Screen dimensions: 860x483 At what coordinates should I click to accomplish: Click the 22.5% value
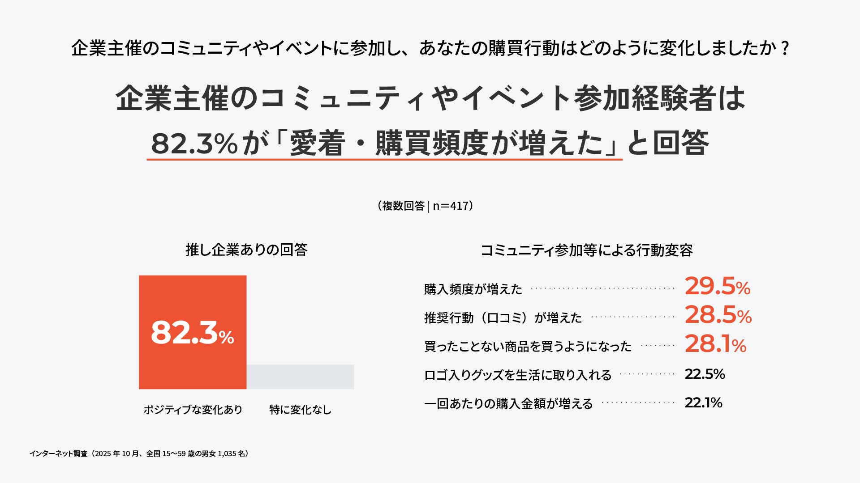(x=705, y=374)
